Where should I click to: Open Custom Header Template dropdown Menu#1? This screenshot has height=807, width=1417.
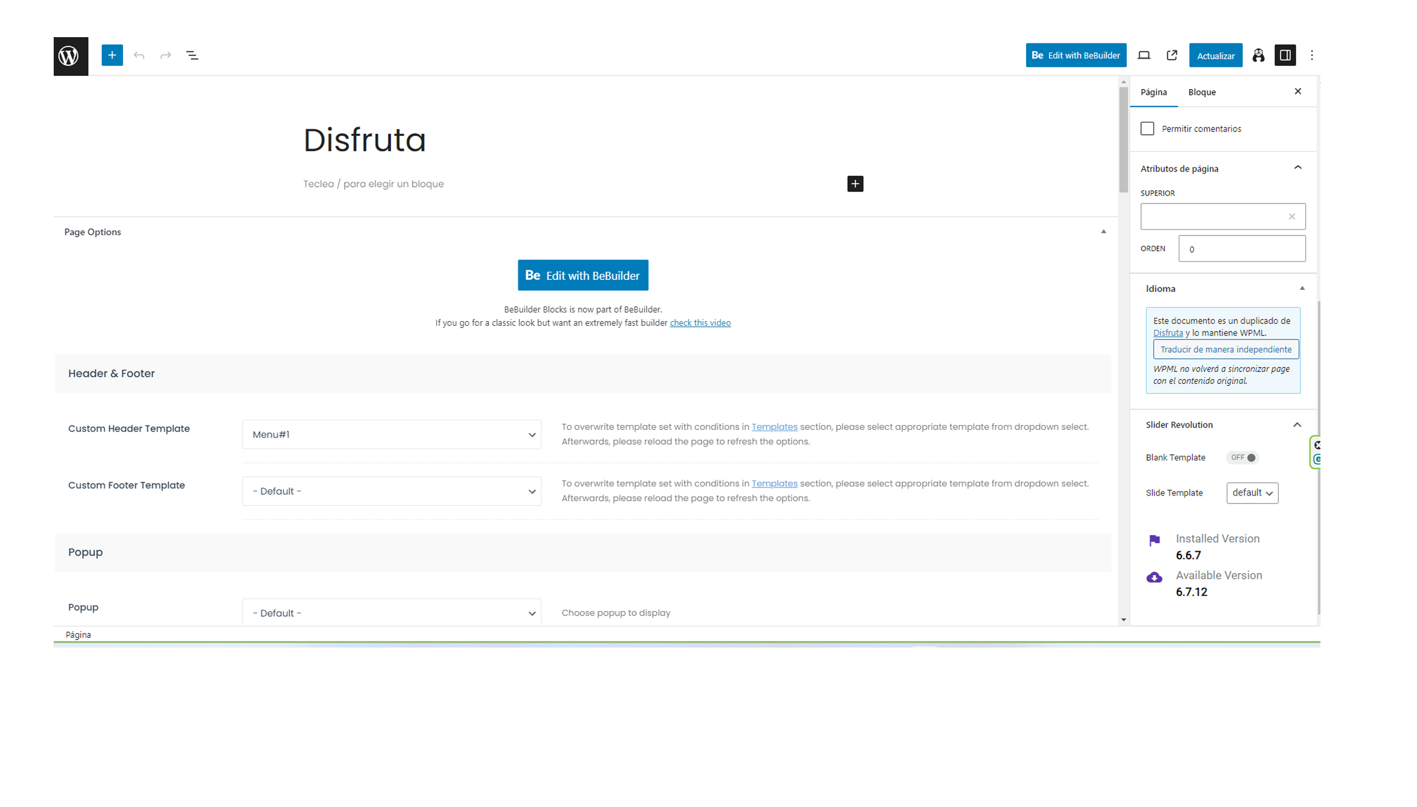click(391, 434)
